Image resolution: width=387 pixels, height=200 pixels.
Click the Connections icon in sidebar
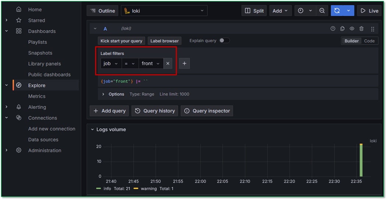click(18, 118)
